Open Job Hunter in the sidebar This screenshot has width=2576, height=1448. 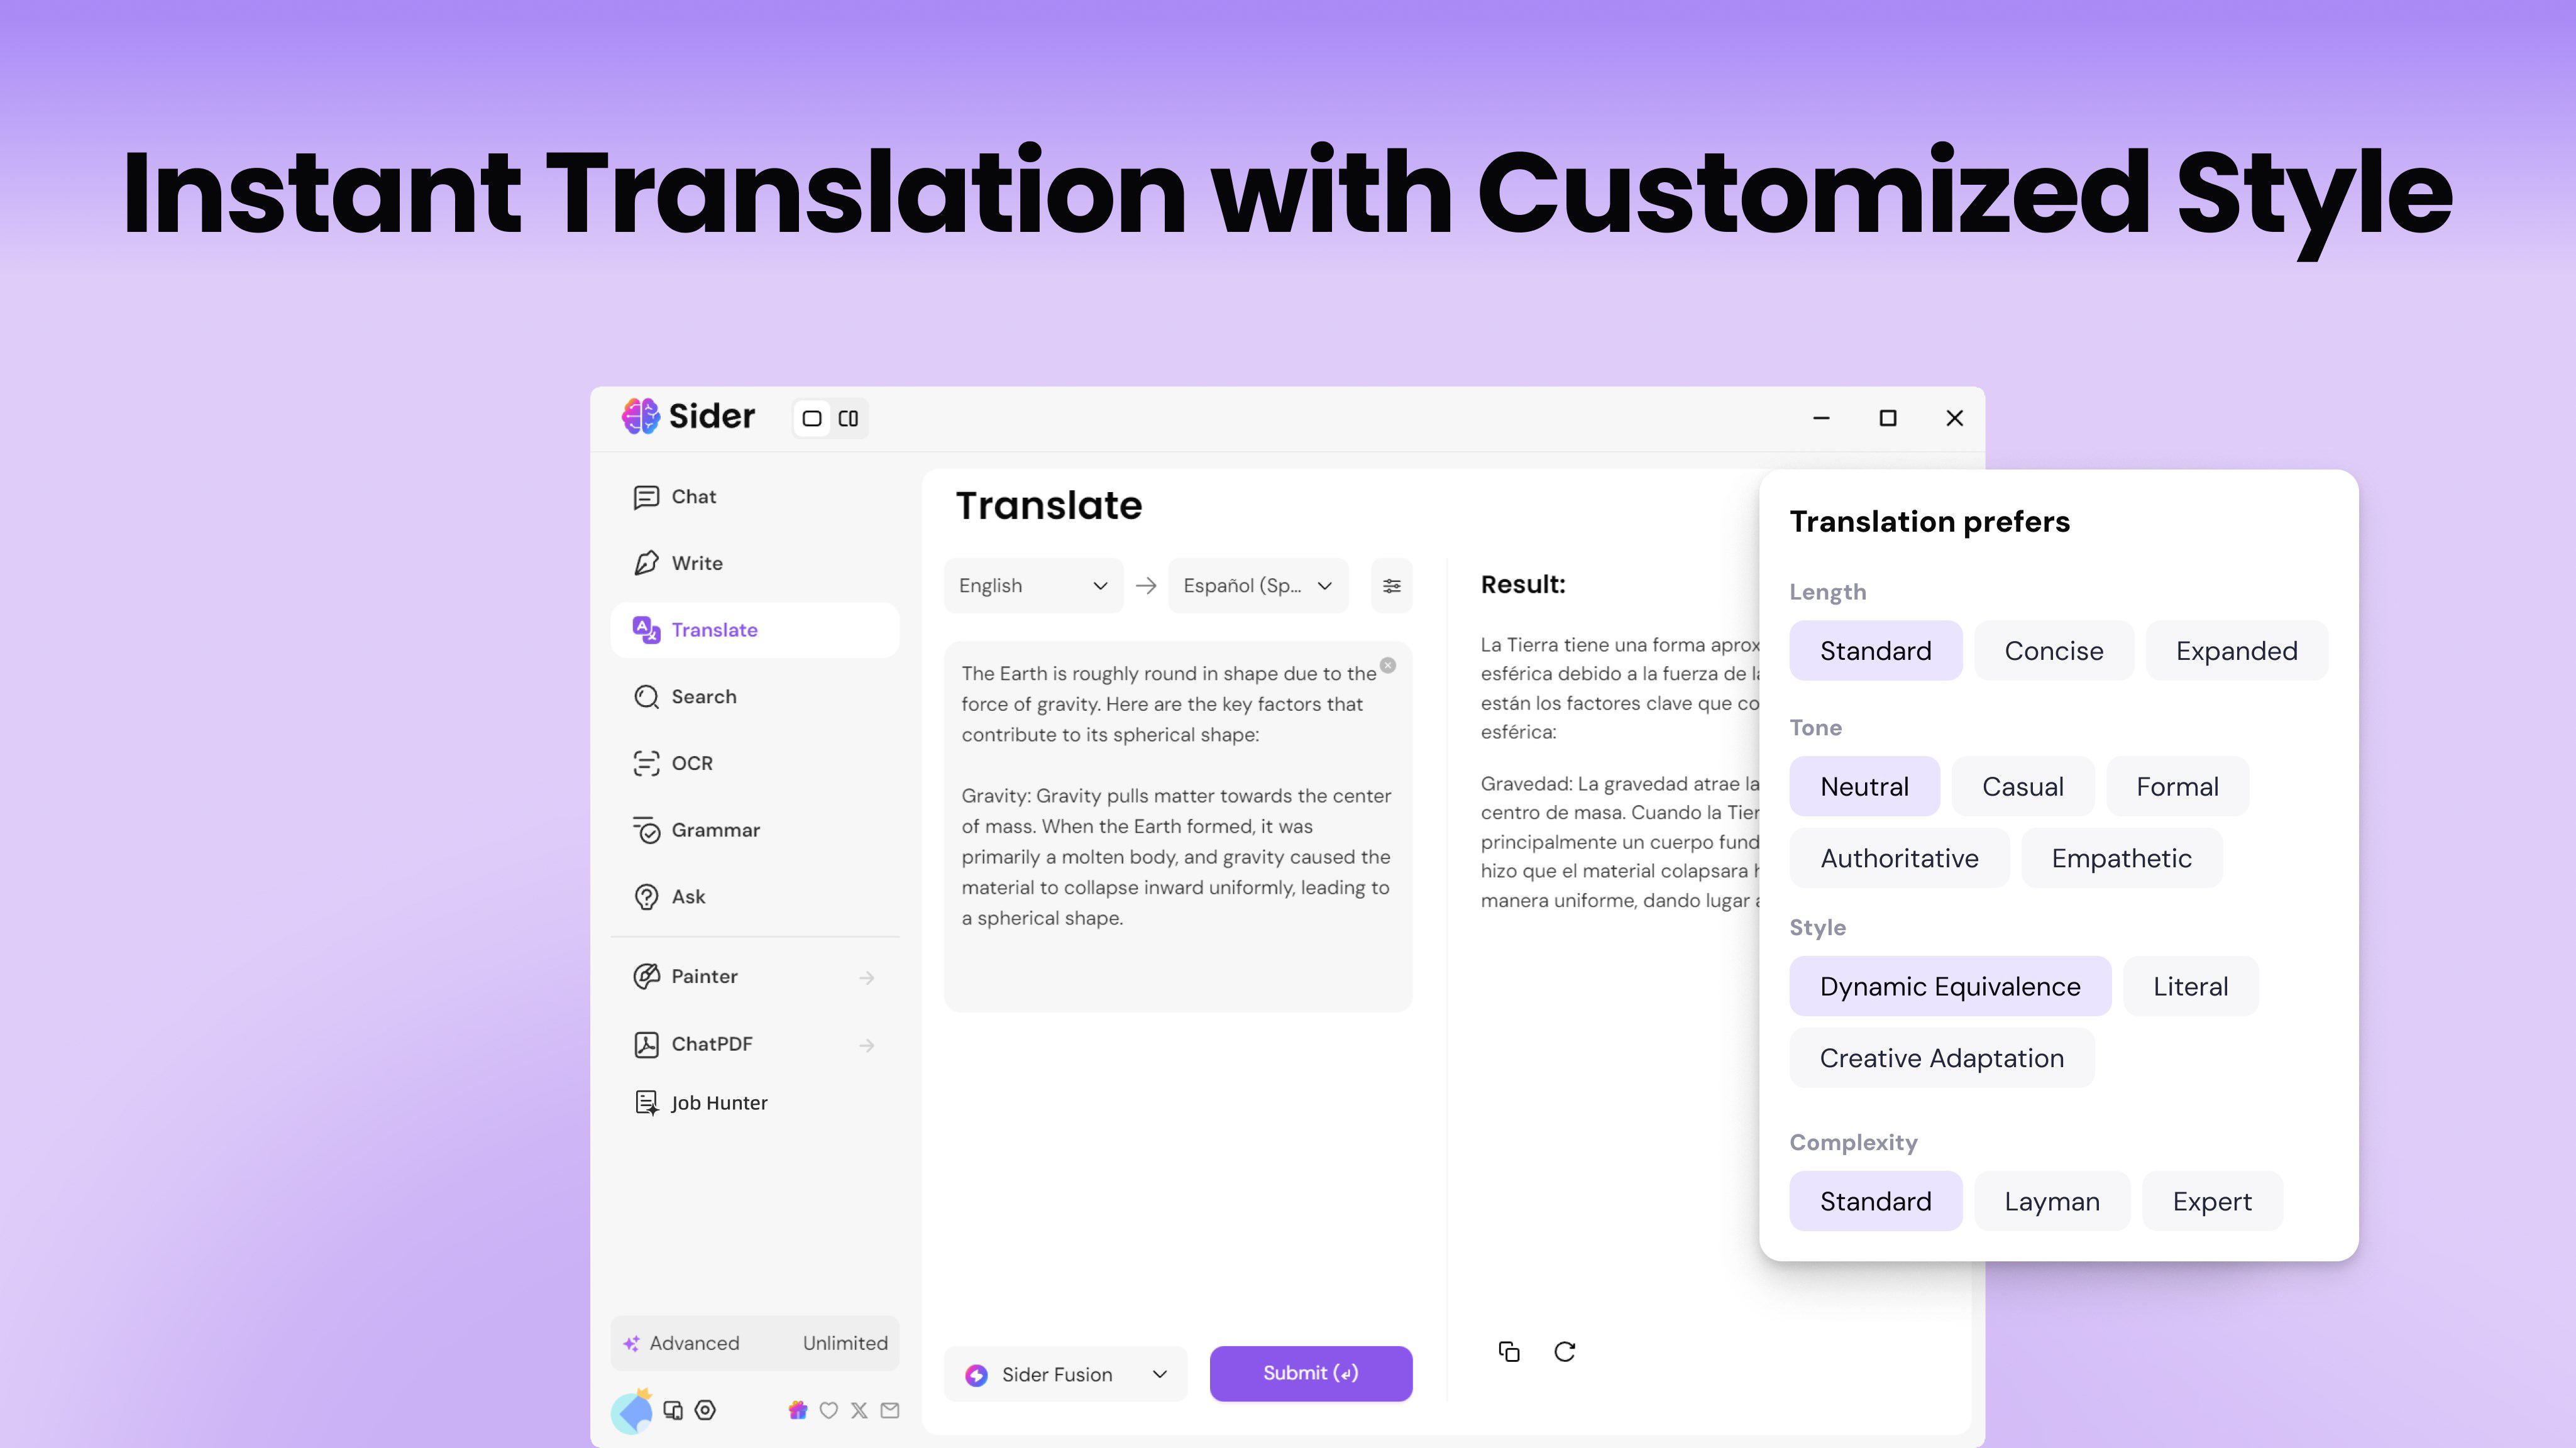(x=755, y=1103)
